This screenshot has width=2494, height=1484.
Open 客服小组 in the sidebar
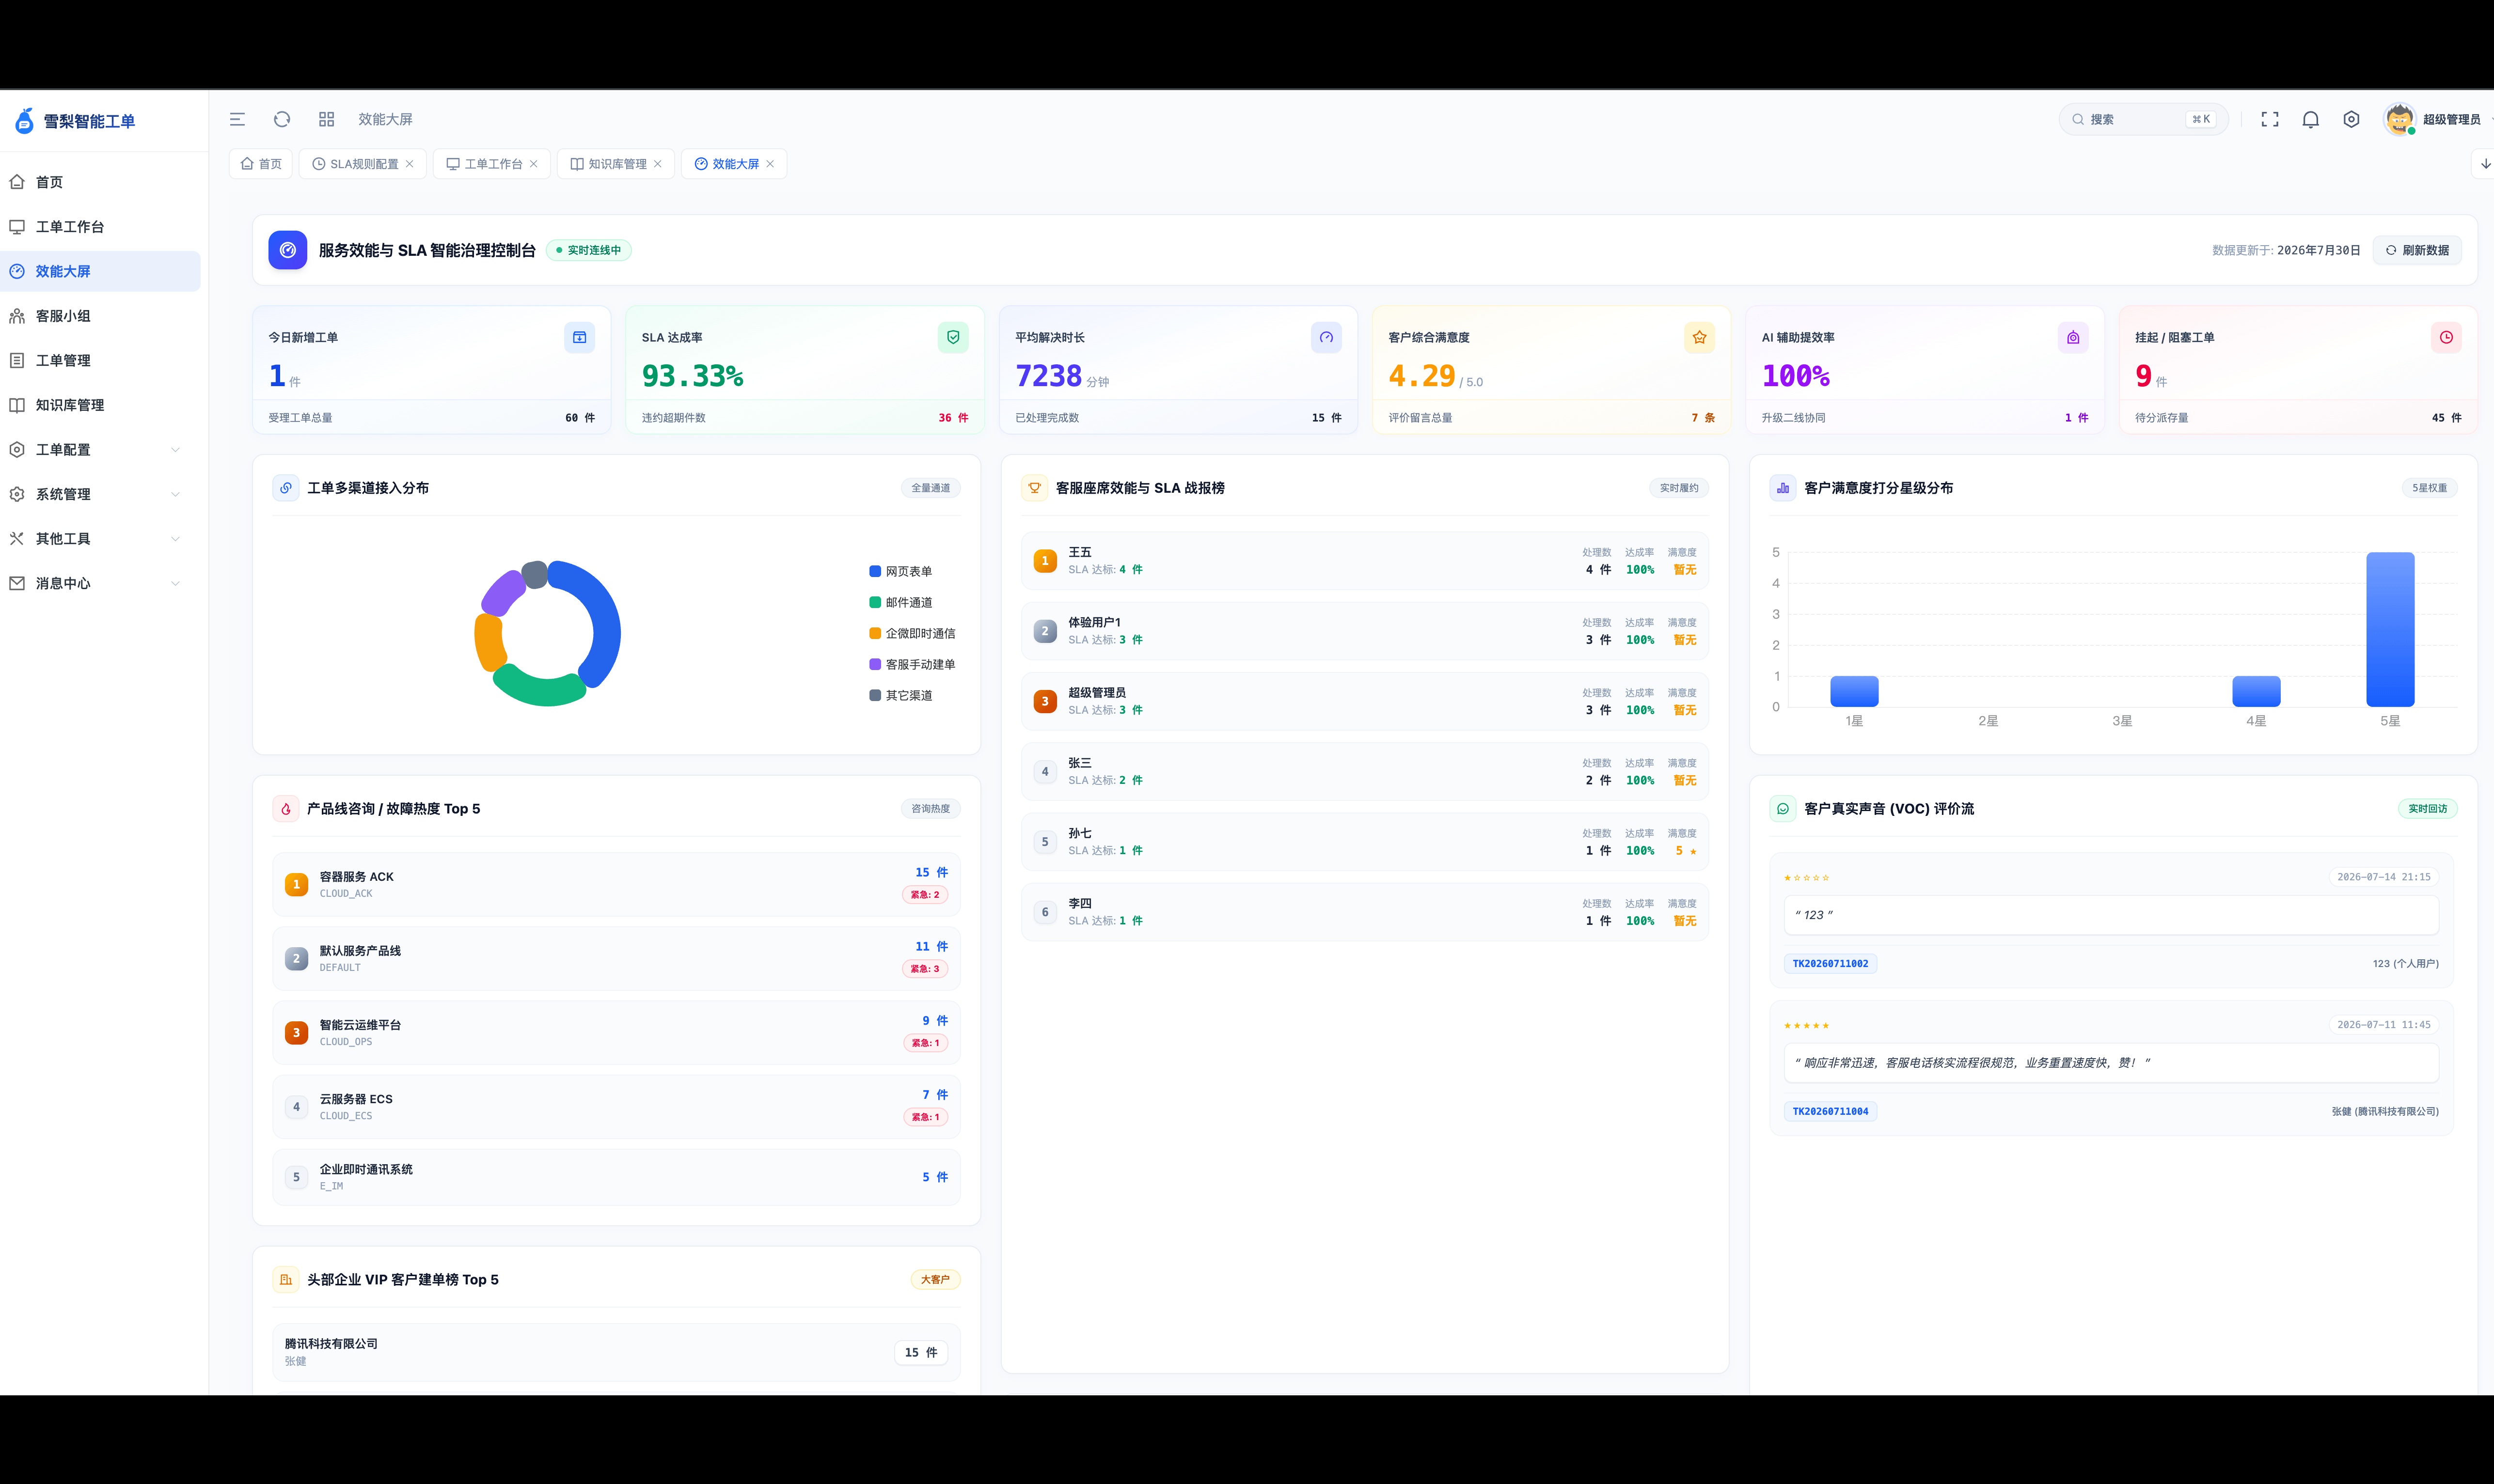[100, 316]
